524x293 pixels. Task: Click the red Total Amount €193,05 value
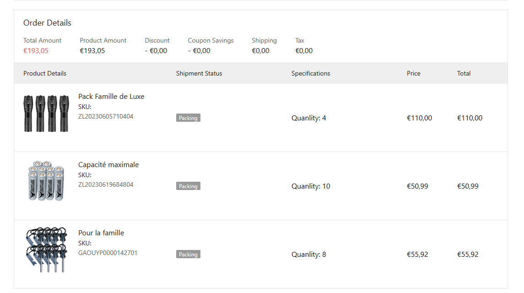pyautogui.click(x=36, y=51)
